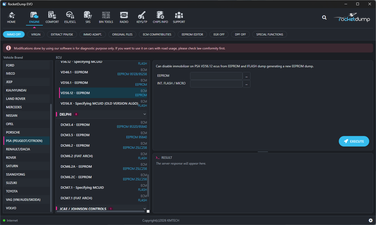Open the KEYS/TP section

coord(142,17)
